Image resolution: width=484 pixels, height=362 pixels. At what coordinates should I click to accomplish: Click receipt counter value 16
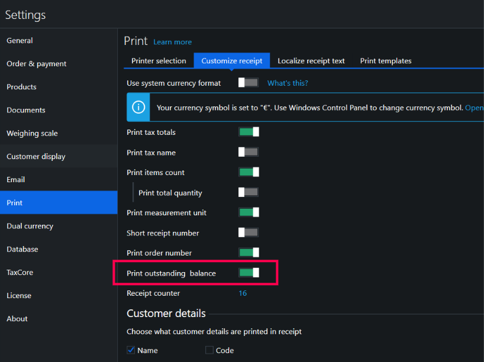pos(243,293)
